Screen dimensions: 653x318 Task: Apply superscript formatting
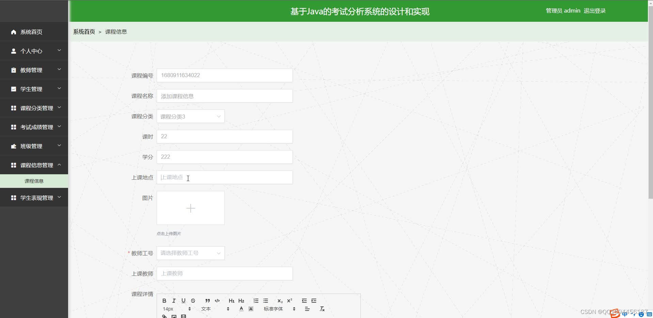click(x=290, y=301)
